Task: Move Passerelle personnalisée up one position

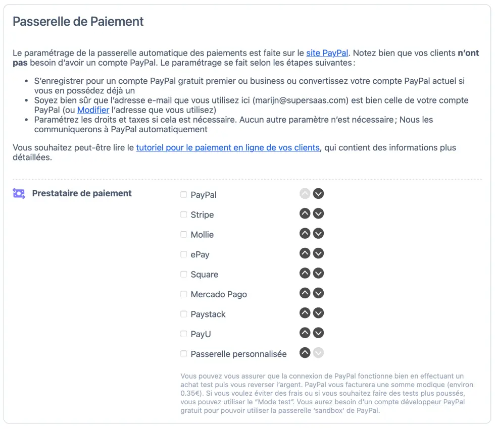Action: (x=305, y=352)
